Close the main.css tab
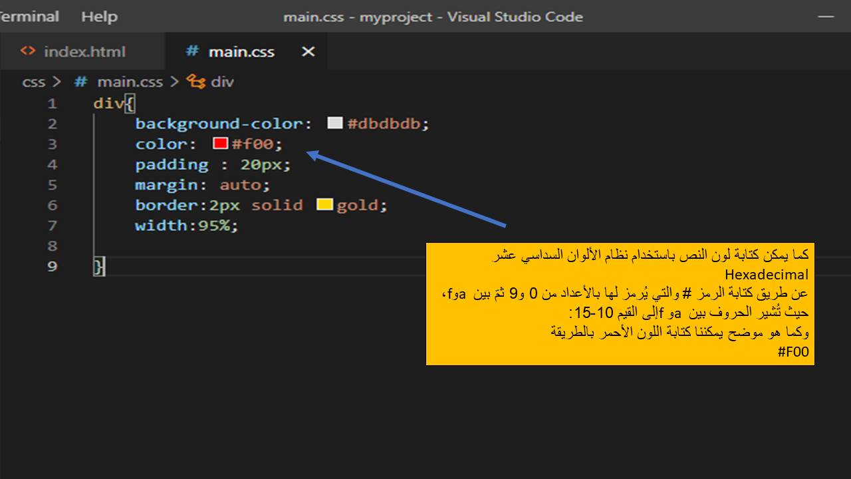The image size is (851, 479). pyautogui.click(x=308, y=51)
